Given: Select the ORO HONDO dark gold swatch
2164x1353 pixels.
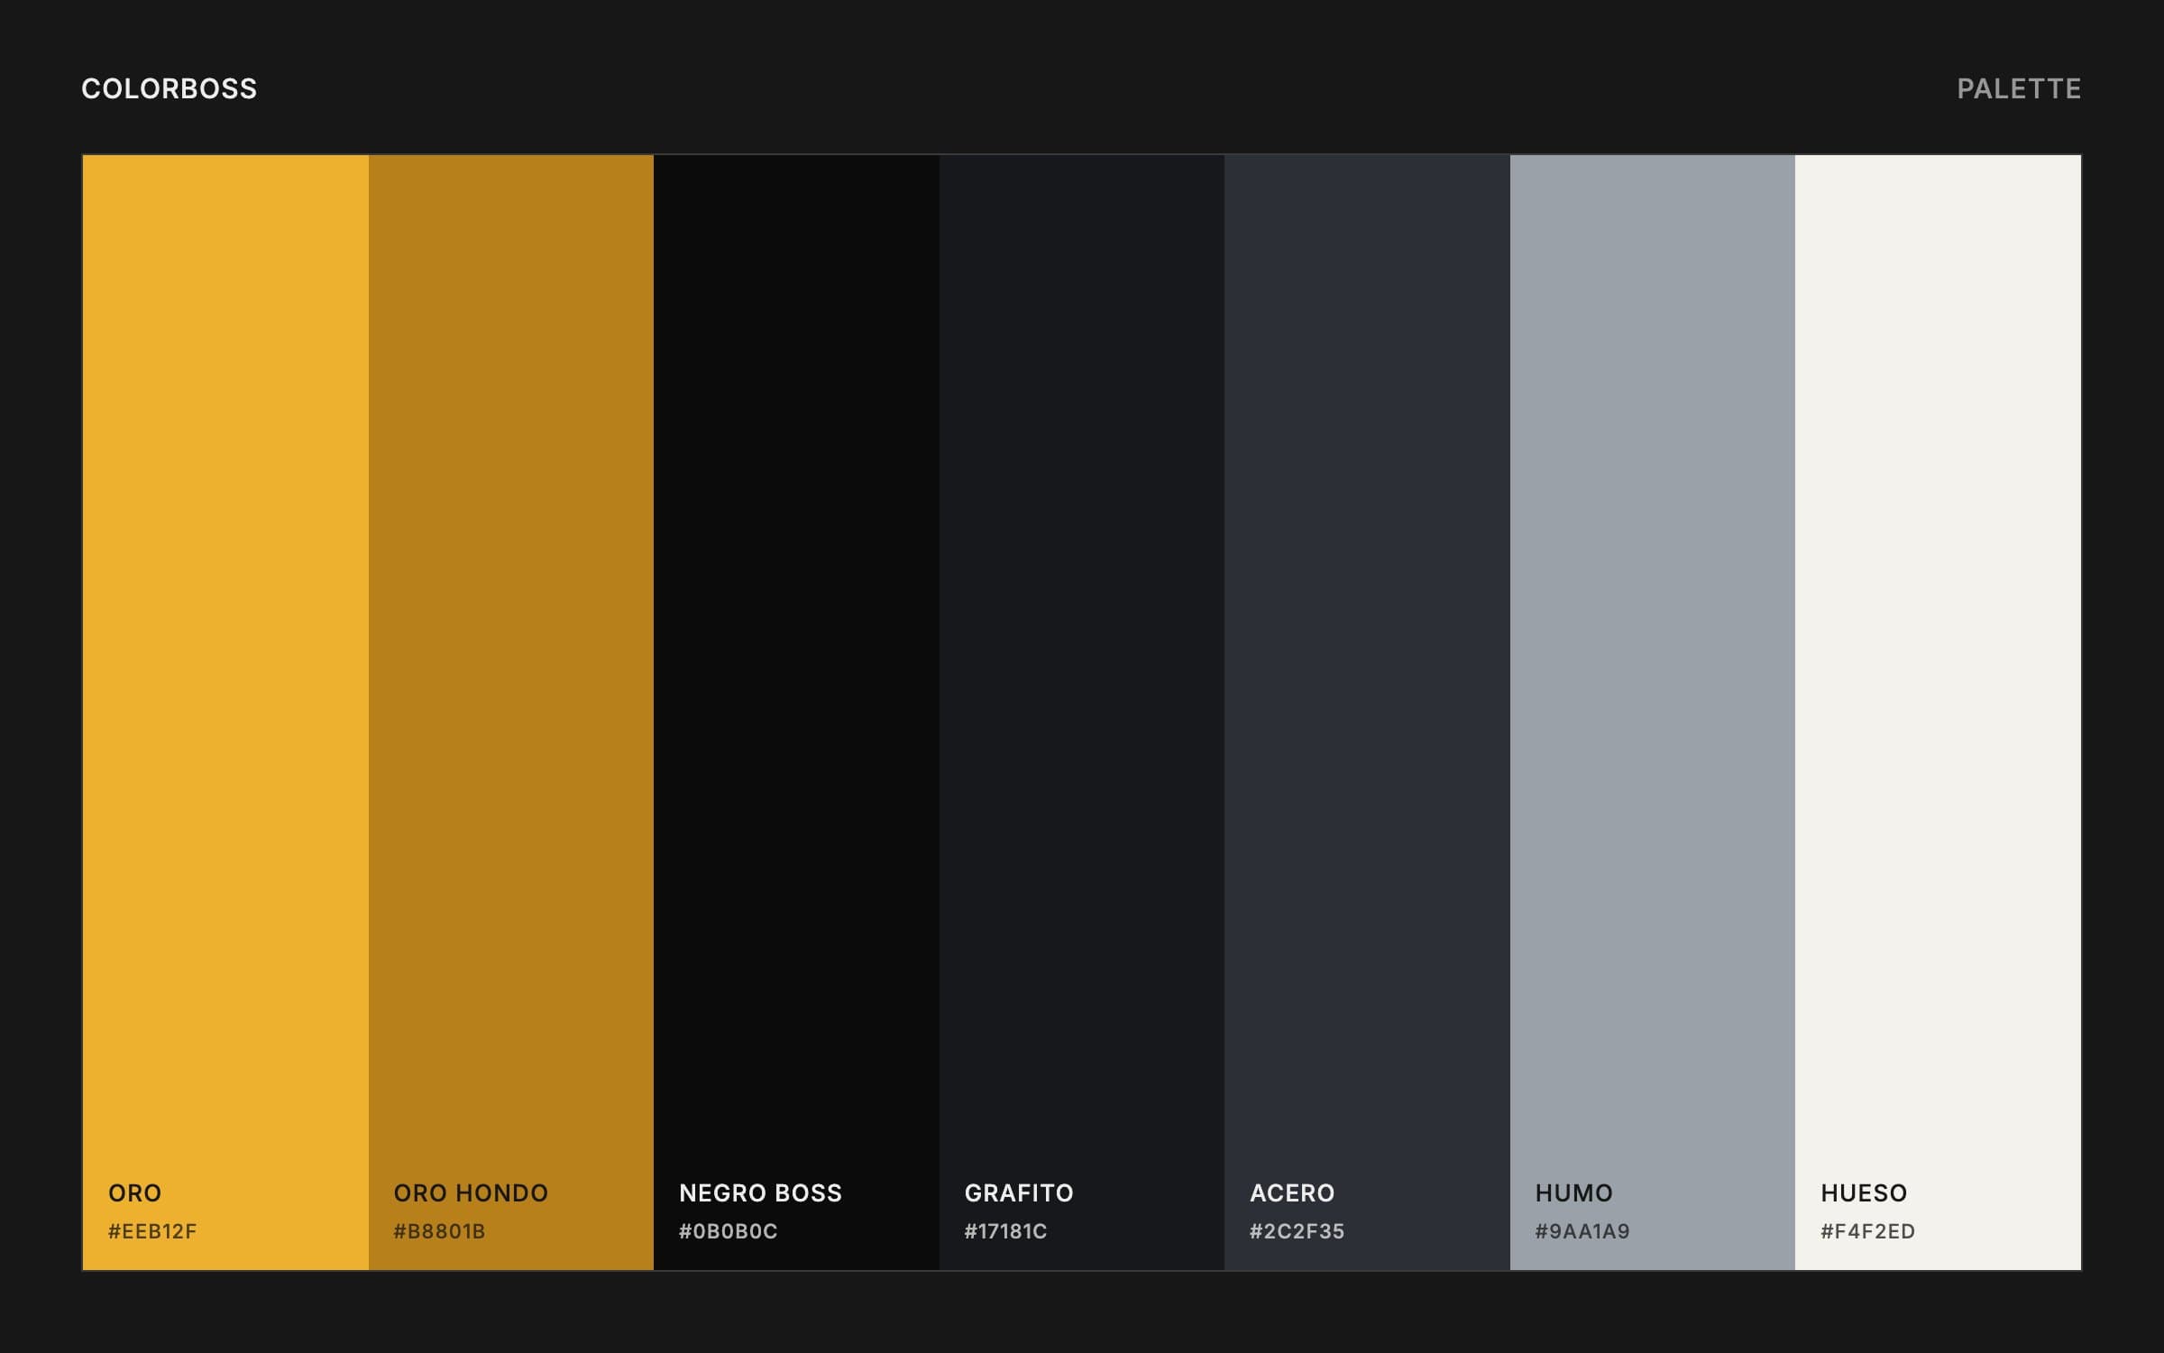Looking at the screenshot, I should [511, 713].
